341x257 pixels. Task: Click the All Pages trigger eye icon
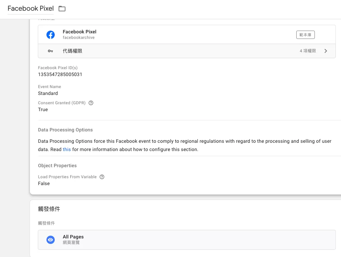(51, 240)
